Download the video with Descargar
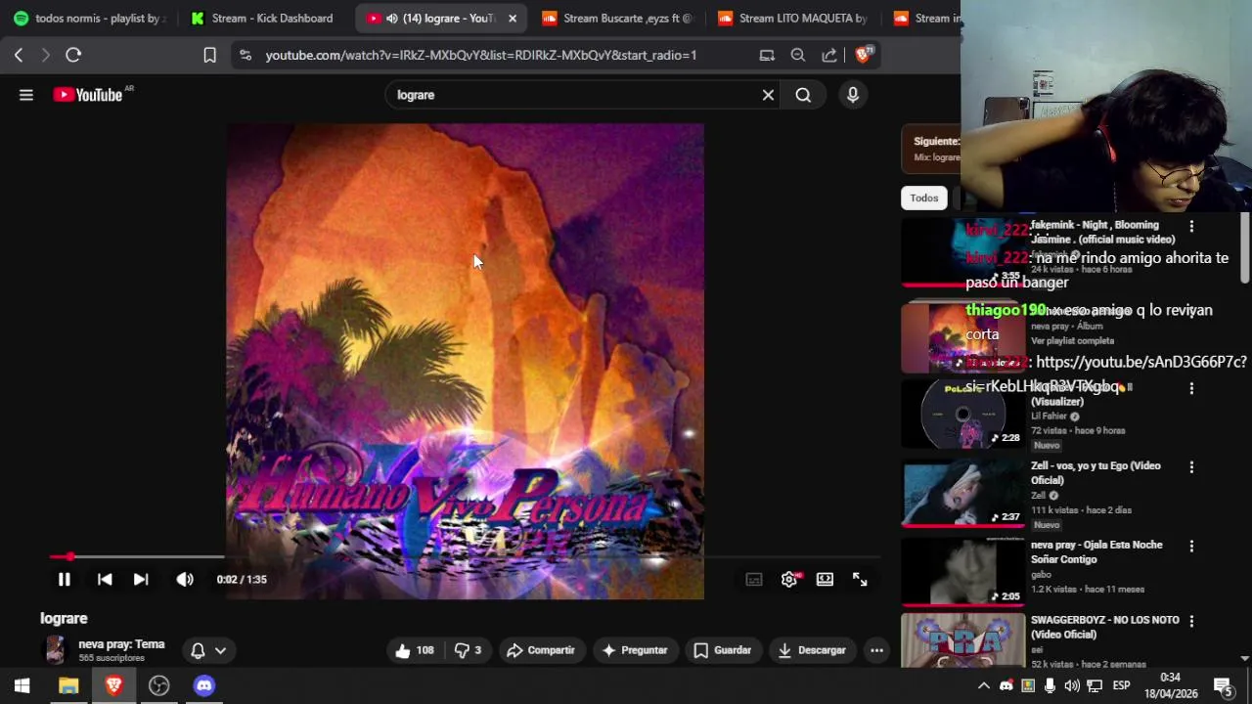Viewport: 1252px width, 704px height. (x=812, y=650)
